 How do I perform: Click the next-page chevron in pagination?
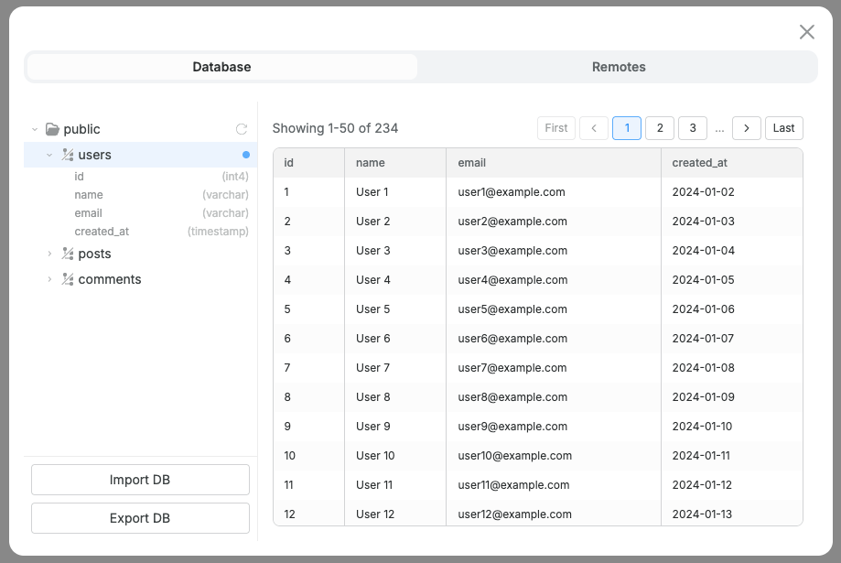tap(746, 128)
